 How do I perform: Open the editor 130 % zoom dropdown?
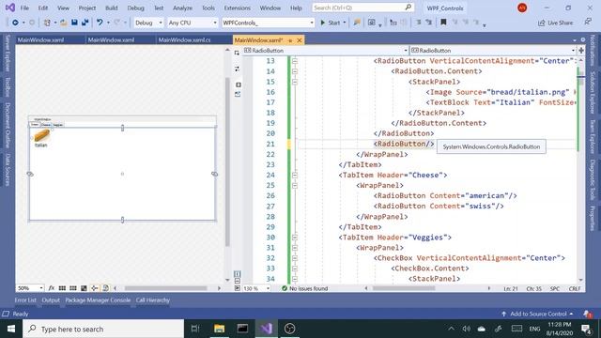pos(256,288)
